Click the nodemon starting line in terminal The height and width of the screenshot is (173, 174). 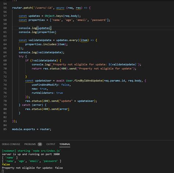tap(31, 151)
